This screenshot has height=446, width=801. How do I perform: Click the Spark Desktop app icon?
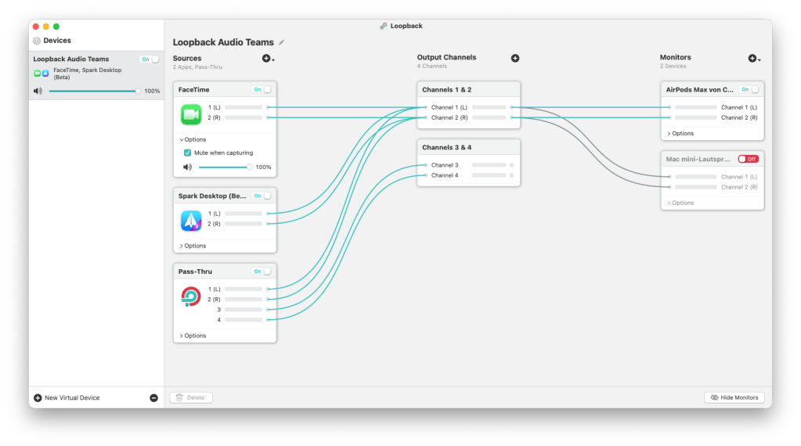191,221
